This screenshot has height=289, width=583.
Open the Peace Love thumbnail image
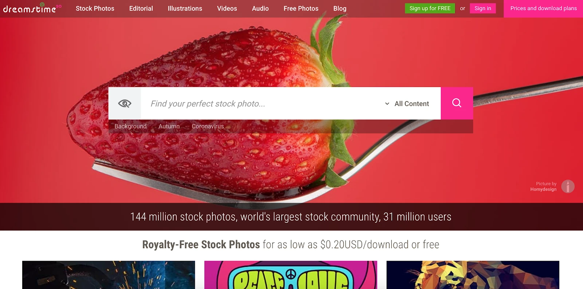click(x=291, y=275)
